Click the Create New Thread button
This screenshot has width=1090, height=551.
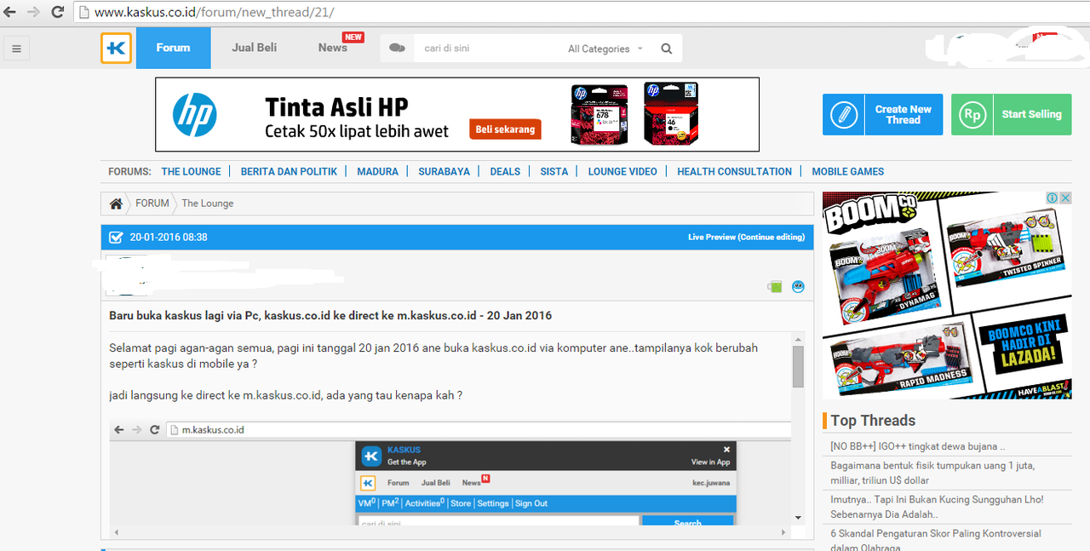[x=882, y=114]
